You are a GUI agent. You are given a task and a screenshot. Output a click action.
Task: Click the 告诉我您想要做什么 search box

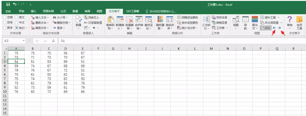(161, 11)
